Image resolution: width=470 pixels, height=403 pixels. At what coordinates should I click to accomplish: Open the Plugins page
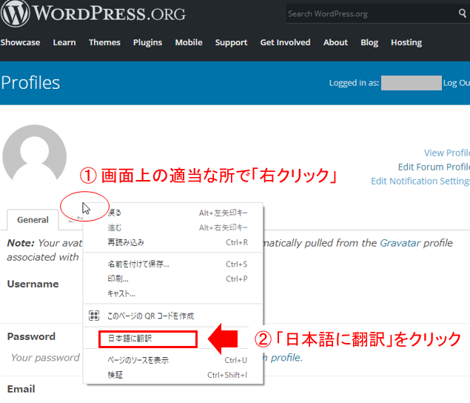click(148, 43)
